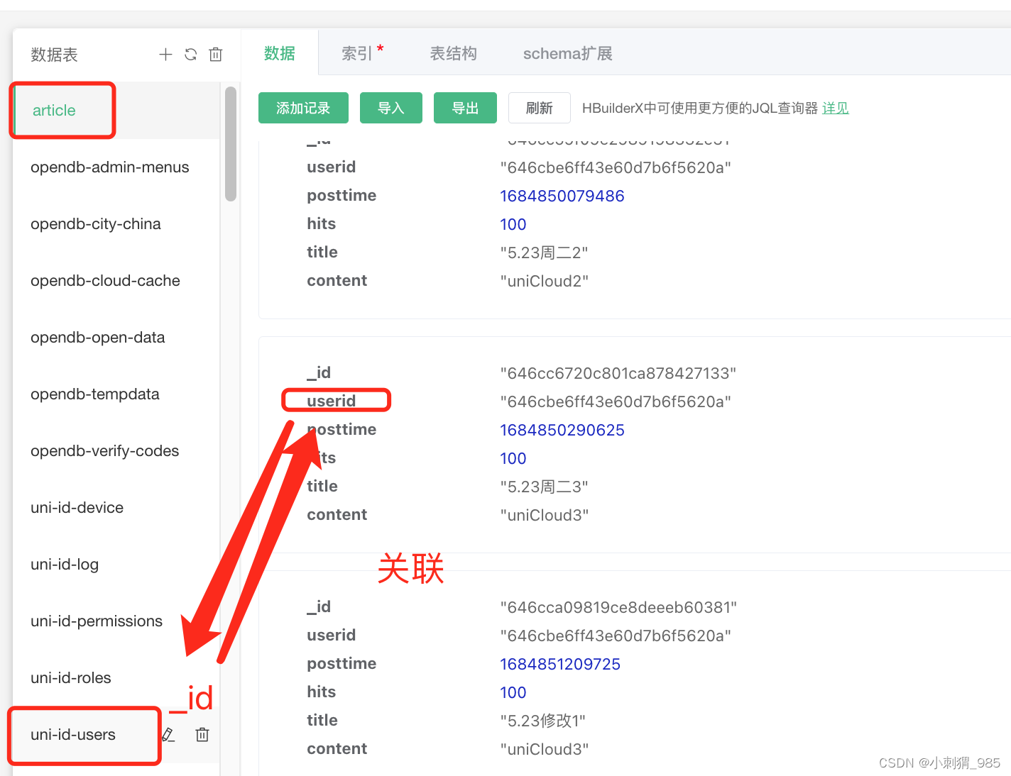
Task: Click content value in 5.23周二3 record
Action: pyautogui.click(x=545, y=515)
